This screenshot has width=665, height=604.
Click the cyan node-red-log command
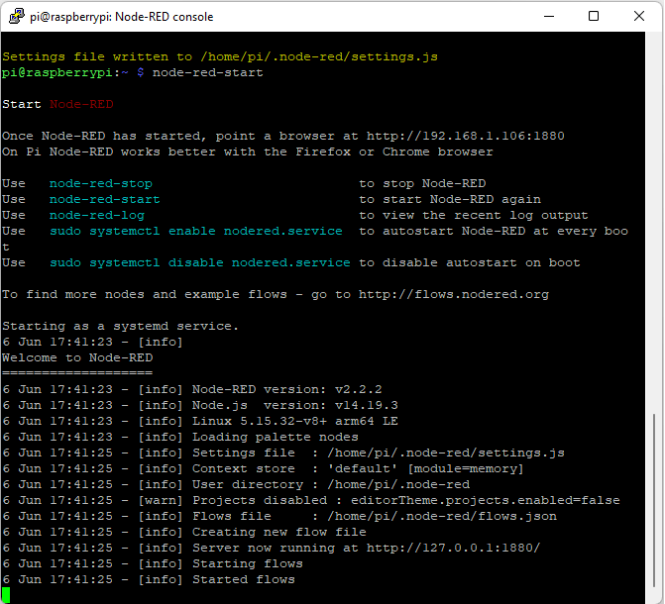pyautogui.click(x=96, y=215)
